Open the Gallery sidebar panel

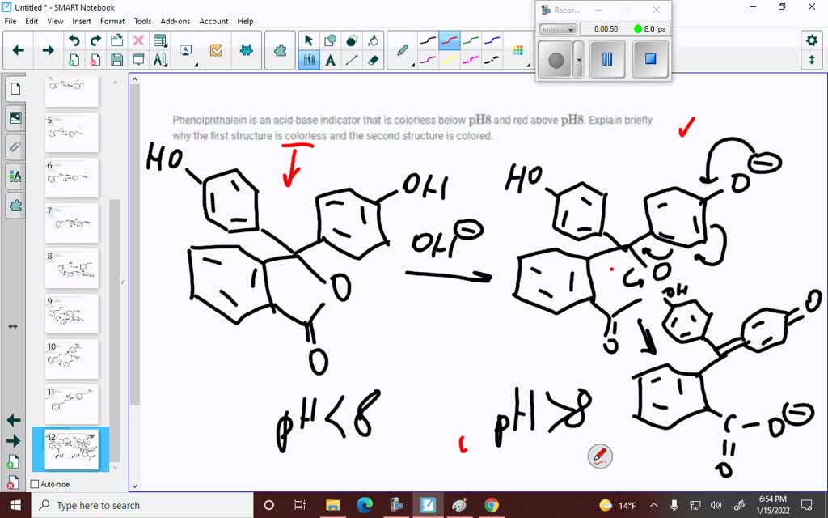(x=15, y=117)
